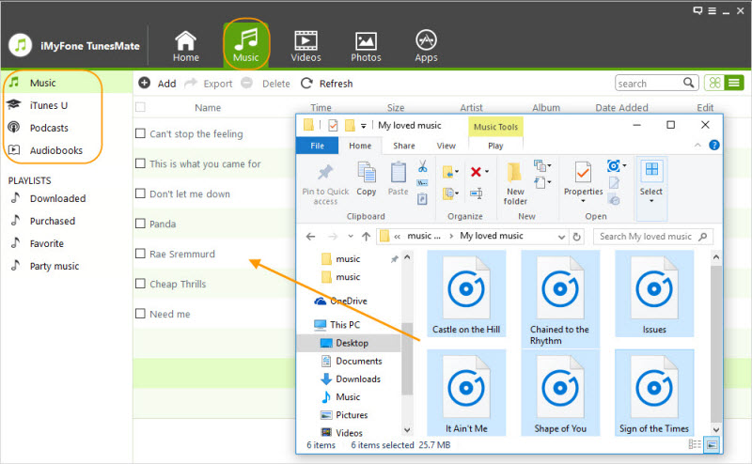This screenshot has height=464, width=752.
Task: Open the Play tab under Music Tools
Action: tap(495, 146)
